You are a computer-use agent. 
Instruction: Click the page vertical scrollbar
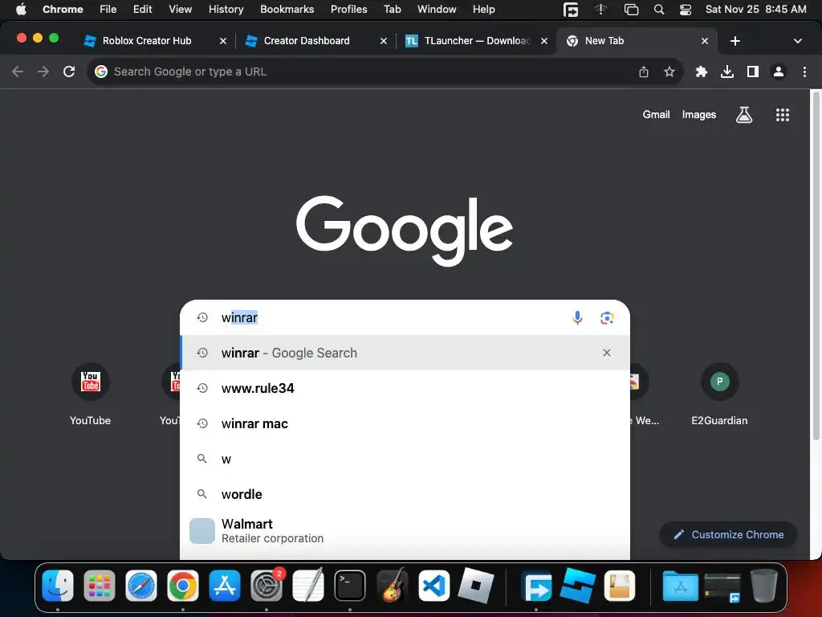click(x=816, y=265)
